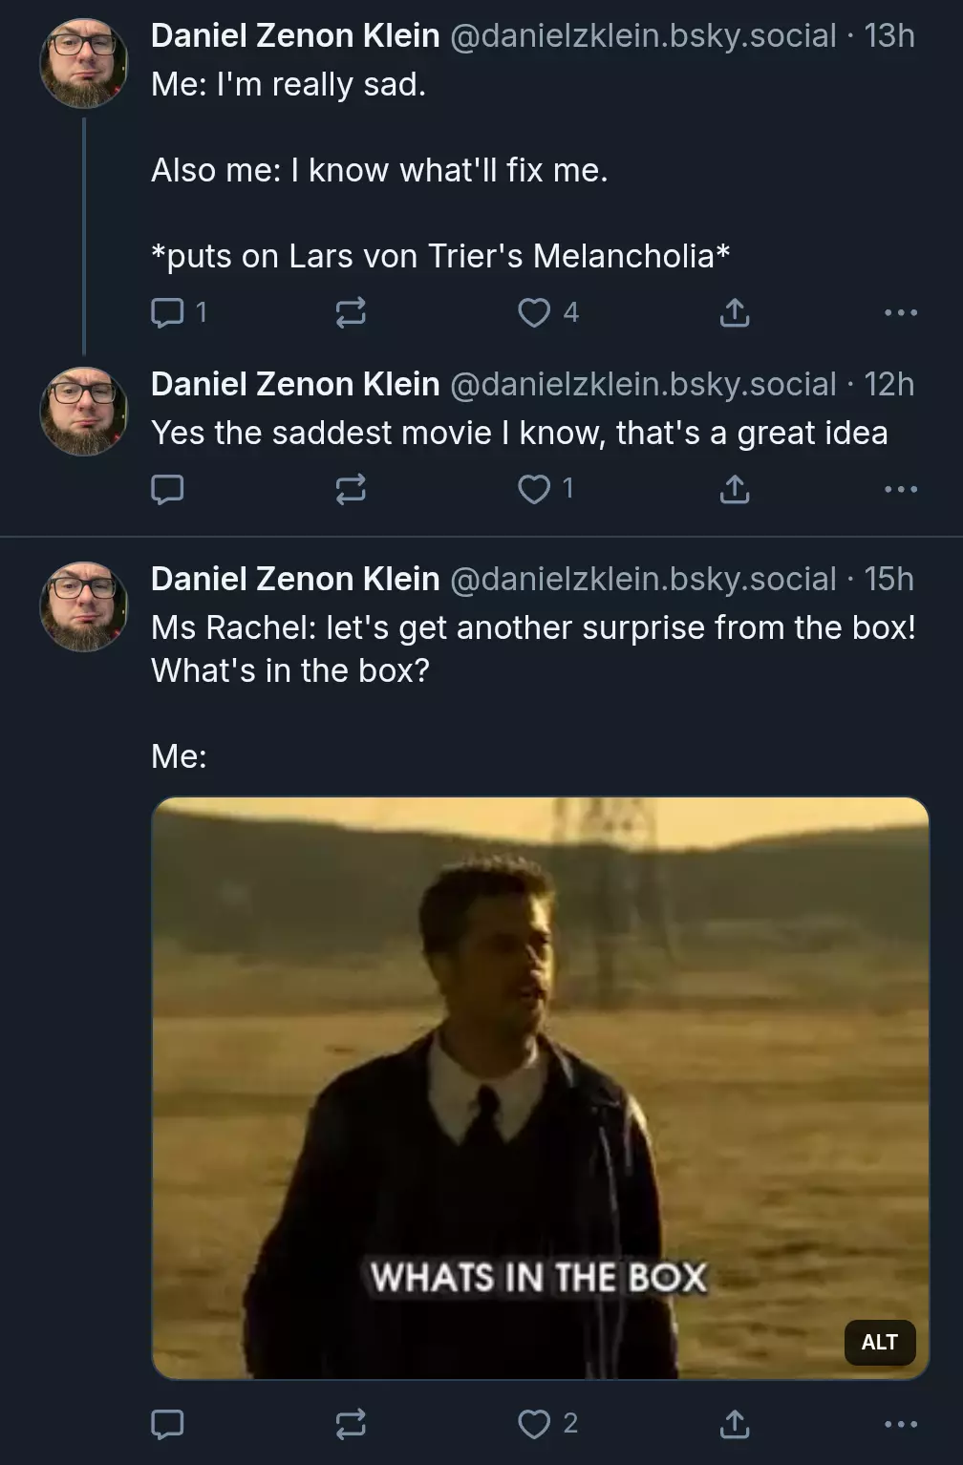Open more options on the Melancholia post

coord(901,312)
